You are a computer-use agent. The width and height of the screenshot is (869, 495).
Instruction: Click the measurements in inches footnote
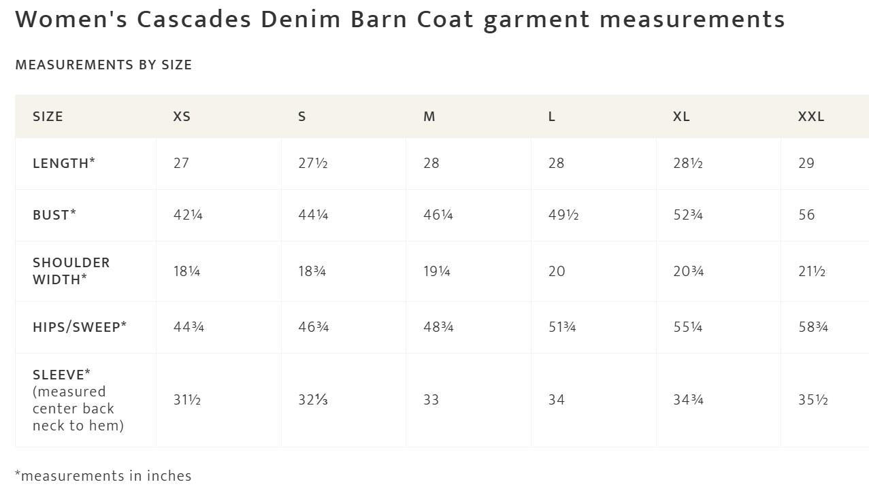pos(103,476)
